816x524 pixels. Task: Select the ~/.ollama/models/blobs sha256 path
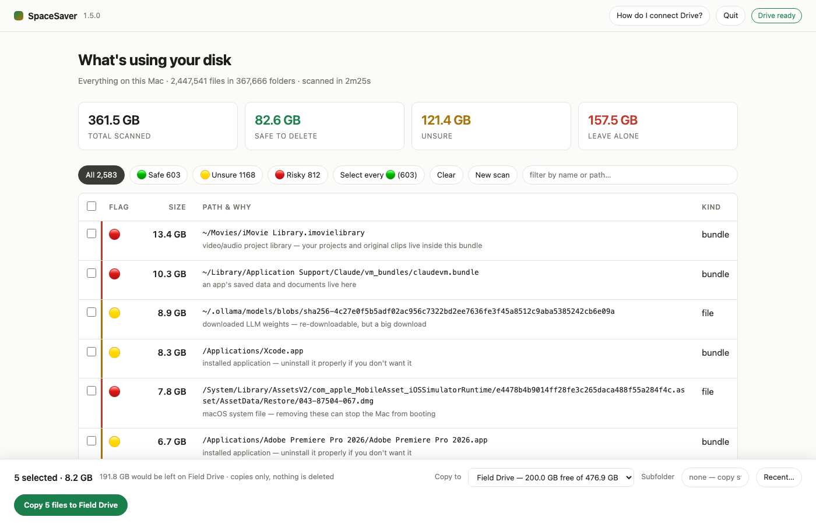click(x=409, y=311)
